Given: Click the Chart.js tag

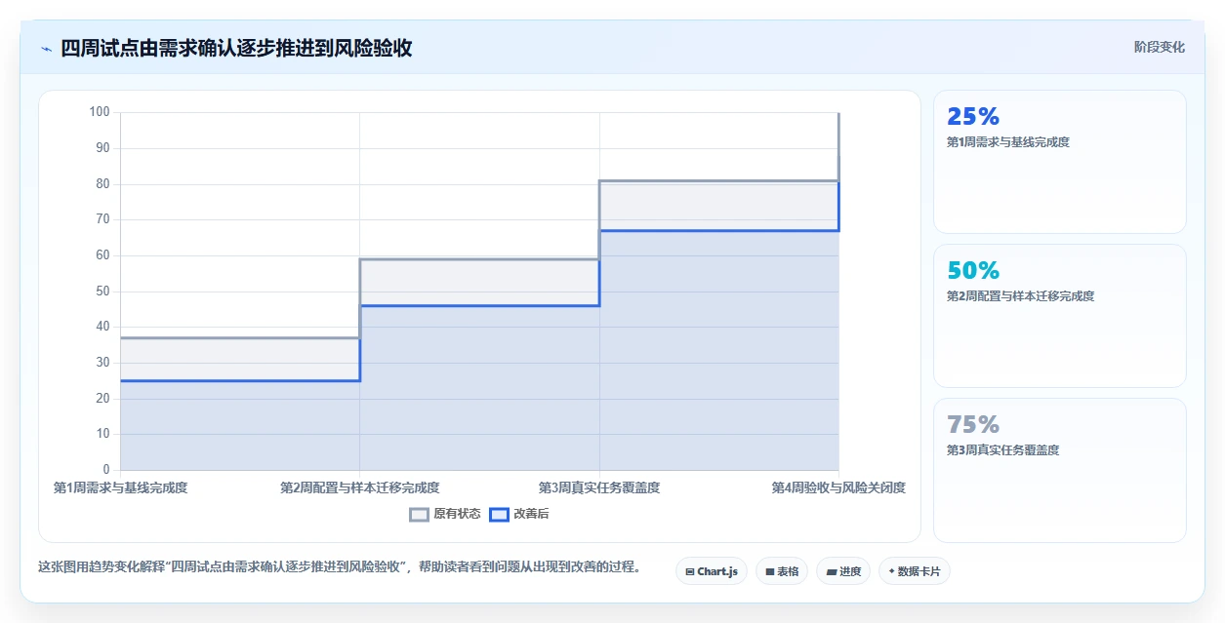Looking at the screenshot, I should coord(711,571).
